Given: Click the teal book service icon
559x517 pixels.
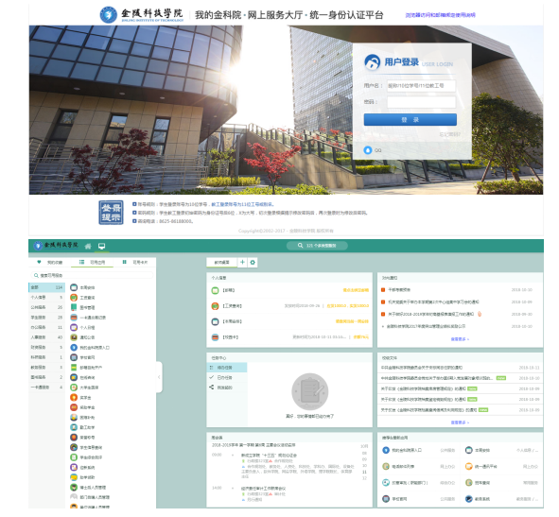Looking at the screenshot, I should (74, 307).
